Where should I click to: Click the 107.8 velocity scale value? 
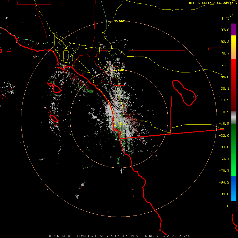pos(224,30)
